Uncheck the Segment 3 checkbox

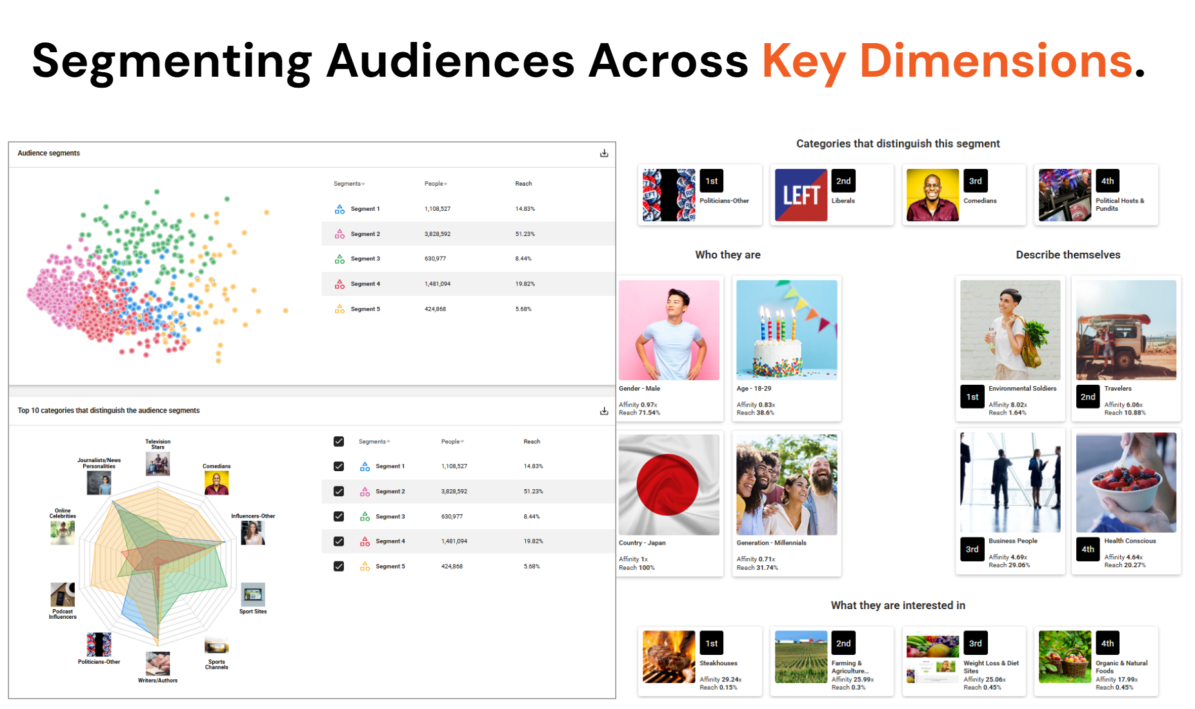[339, 516]
